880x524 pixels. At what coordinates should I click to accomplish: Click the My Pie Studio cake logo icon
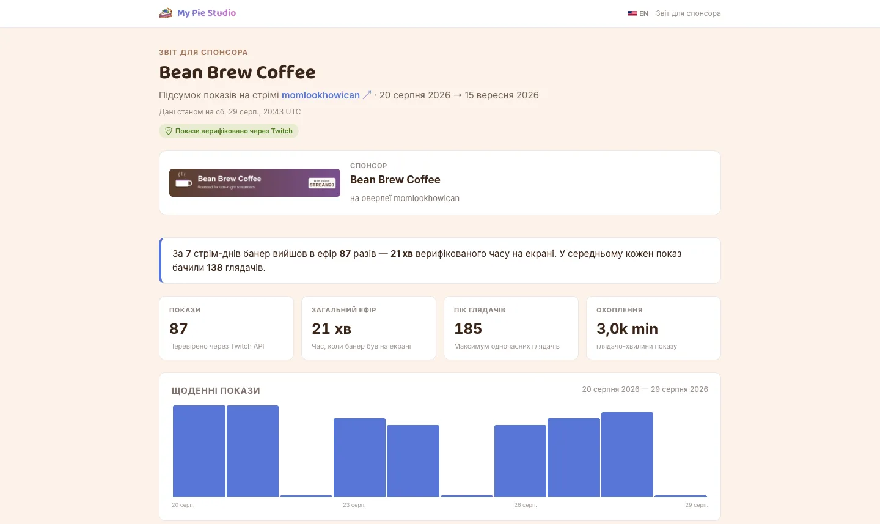[x=166, y=13]
